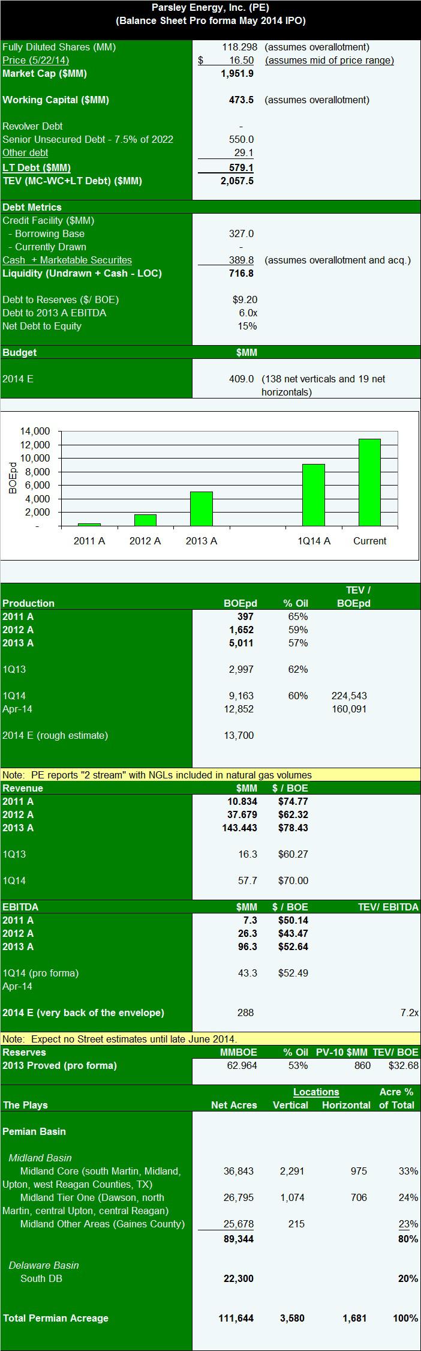Image resolution: width=421 pixels, height=1351 pixels.
Task: Click the Fully Diluted Shares value 118.298
Action: [240, 47]
